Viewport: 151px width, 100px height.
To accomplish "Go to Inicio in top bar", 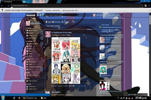I will [118, 15].
